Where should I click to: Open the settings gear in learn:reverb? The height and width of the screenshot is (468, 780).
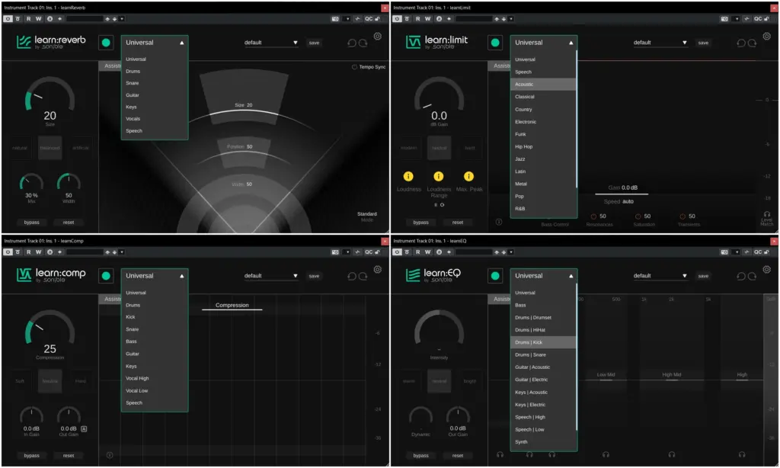point(376,36)
